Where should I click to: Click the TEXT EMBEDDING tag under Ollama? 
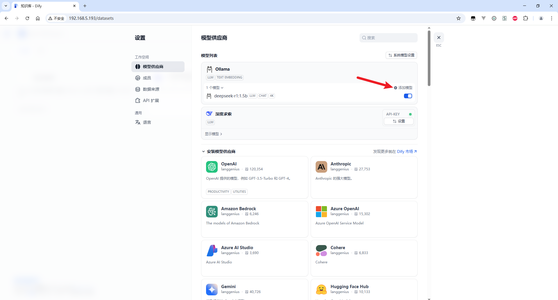point(229,77)
